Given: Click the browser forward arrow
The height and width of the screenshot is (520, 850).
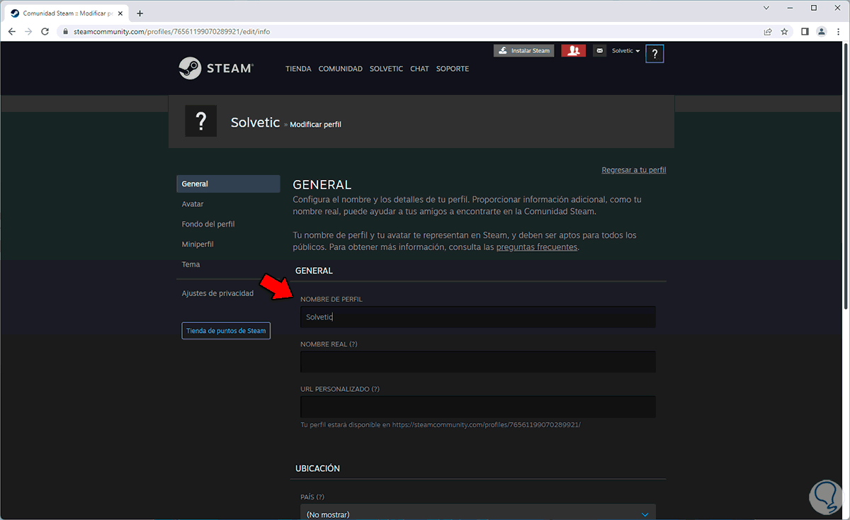Looking at the screenshot, I should click(x=28, y=32).
